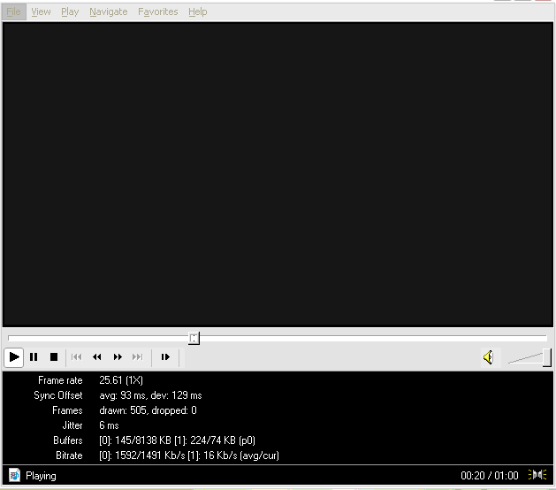
Task: Increase playback speed with fast-forward icon
Action: click(x=118, y=357)
